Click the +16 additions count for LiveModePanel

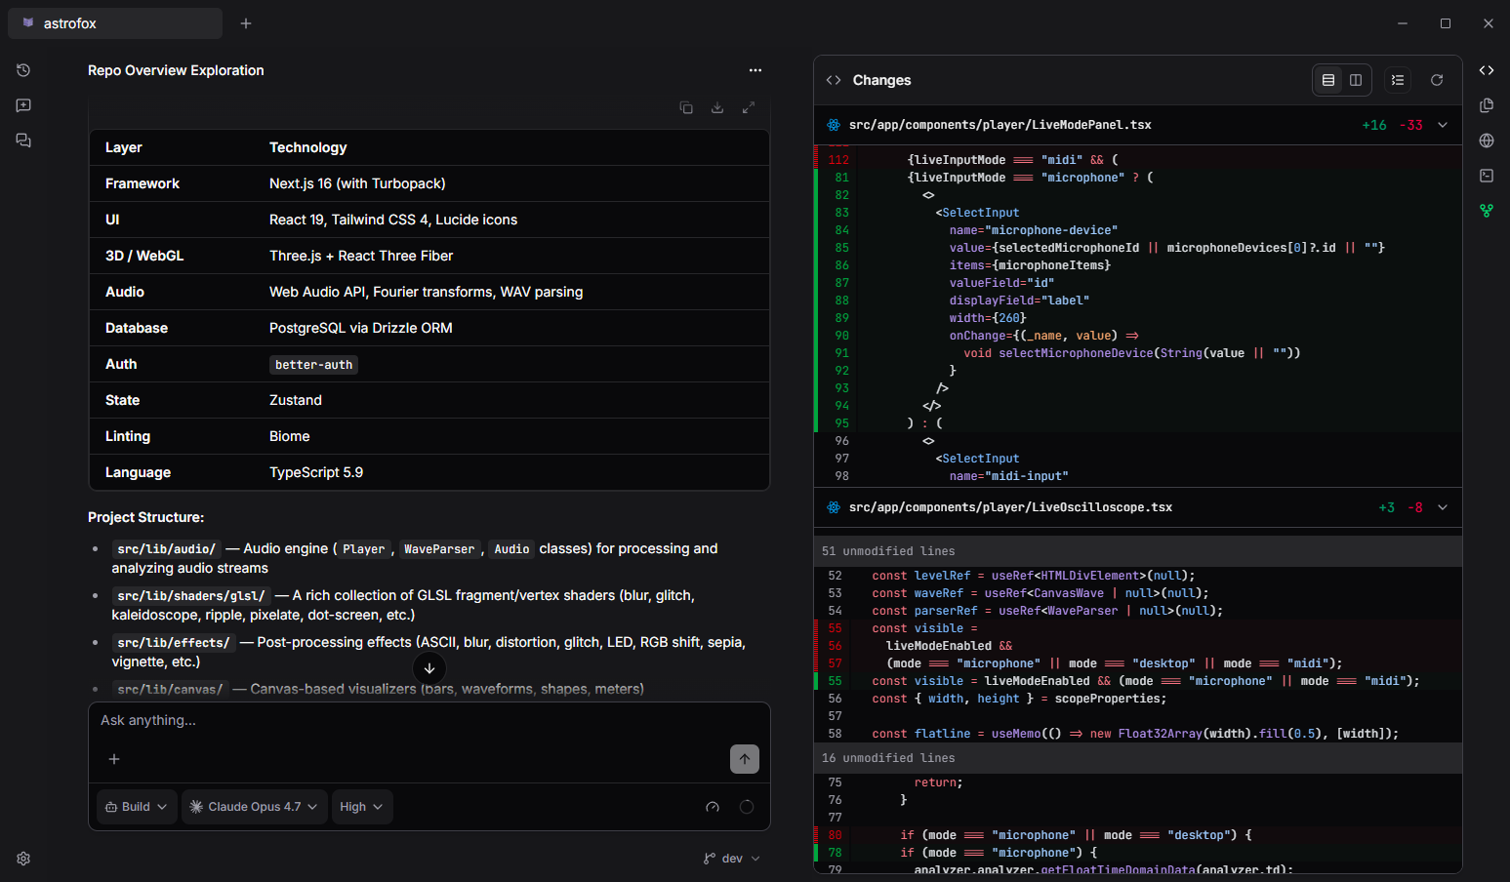point(1374,125)
